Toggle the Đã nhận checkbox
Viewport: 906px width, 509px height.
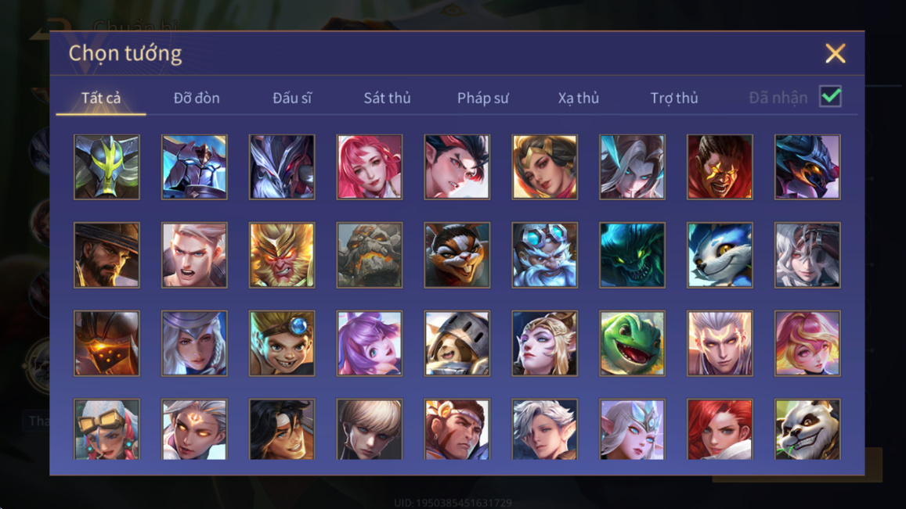[830, 96]
